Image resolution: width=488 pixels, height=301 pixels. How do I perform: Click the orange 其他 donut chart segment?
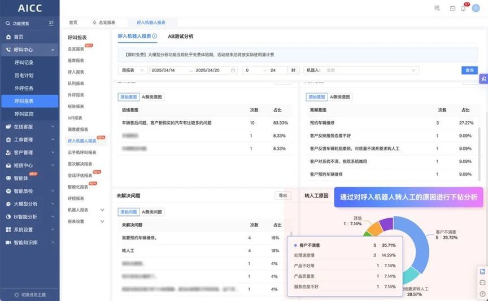[375, 228]
